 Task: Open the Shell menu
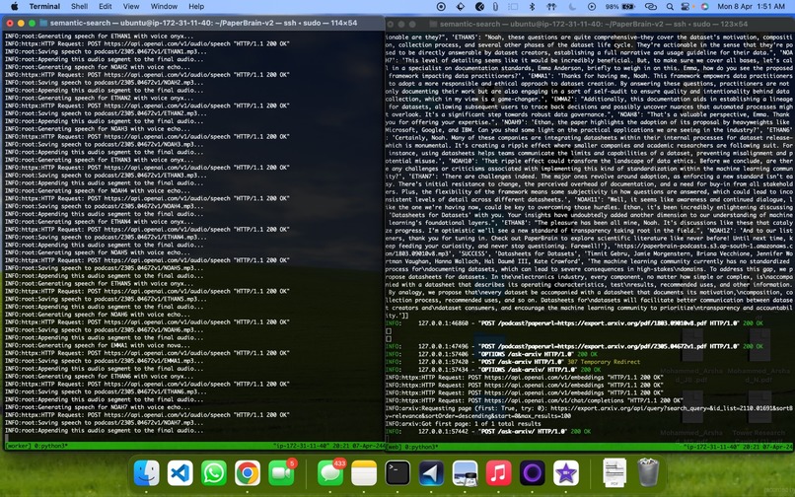[x=79, y=7]
